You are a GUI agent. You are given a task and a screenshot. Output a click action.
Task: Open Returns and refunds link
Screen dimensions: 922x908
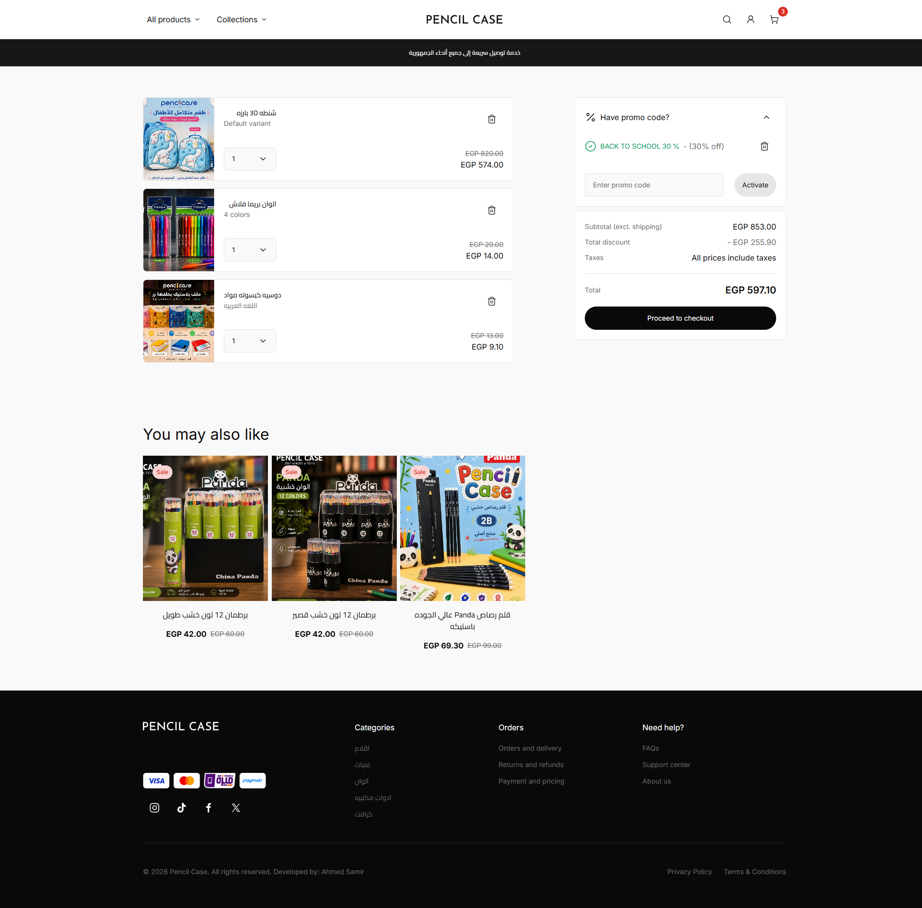531,765
